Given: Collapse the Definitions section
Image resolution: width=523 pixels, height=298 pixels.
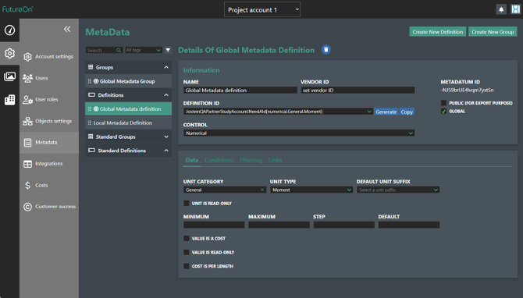Looking at the screenshot, I should (166, 95).
